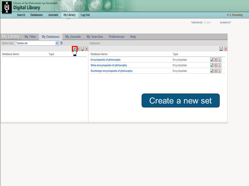Click the My Library section title
The height and width of the screenshot is (186, 249).
point(11,37)
